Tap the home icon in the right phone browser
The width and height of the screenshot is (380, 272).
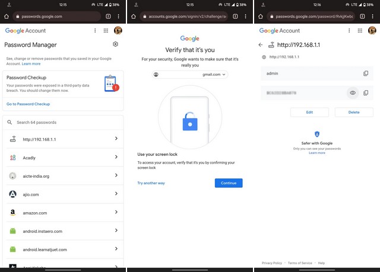pos(261,17)
